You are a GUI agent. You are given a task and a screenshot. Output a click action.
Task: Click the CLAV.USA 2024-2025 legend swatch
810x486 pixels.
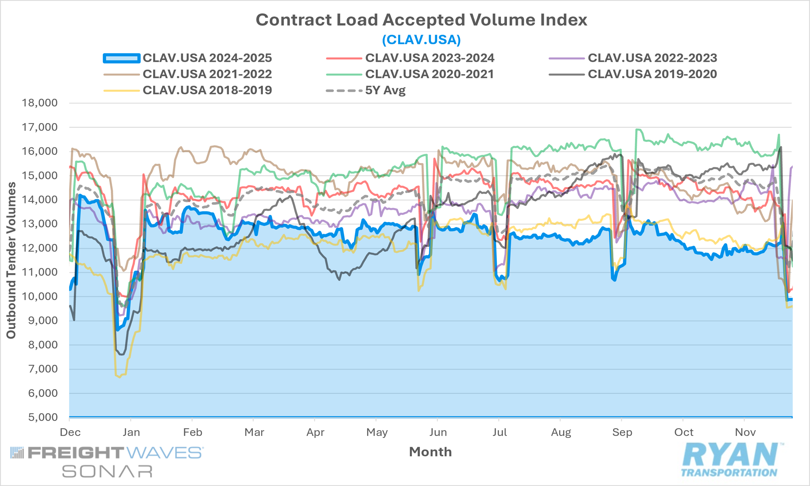point(122,58)
